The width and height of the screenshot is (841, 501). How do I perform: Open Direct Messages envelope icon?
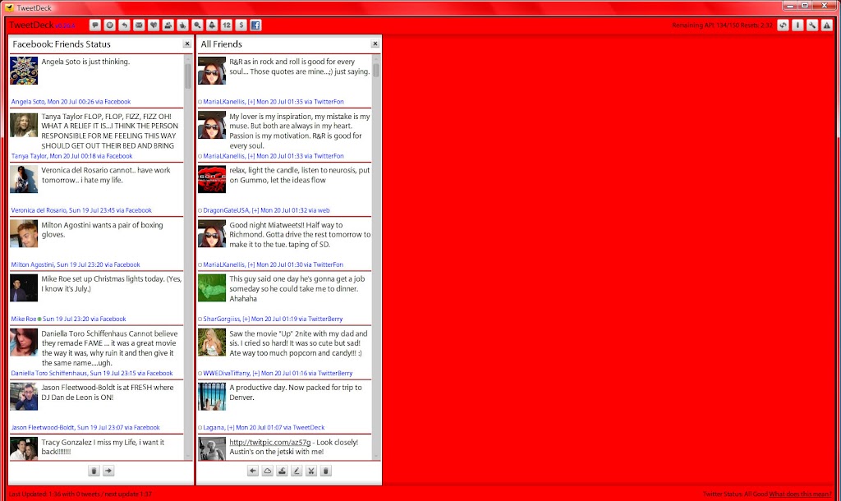point(139,25)
